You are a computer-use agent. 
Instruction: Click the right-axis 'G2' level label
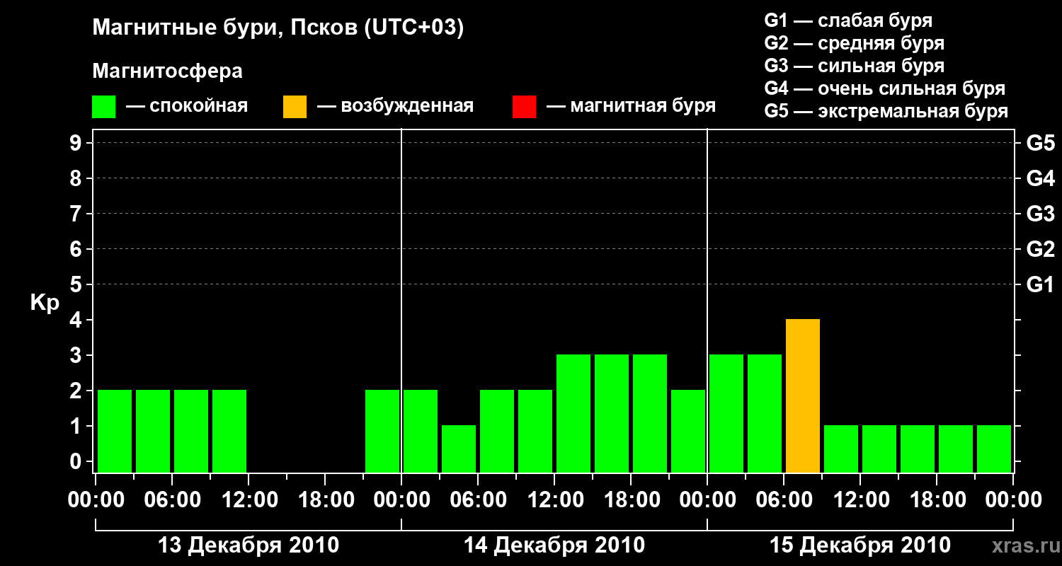pos(1041,249)
